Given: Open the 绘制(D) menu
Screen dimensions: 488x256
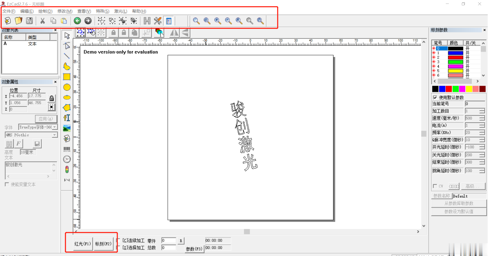Looking at the screenshot, I should 45,11.
